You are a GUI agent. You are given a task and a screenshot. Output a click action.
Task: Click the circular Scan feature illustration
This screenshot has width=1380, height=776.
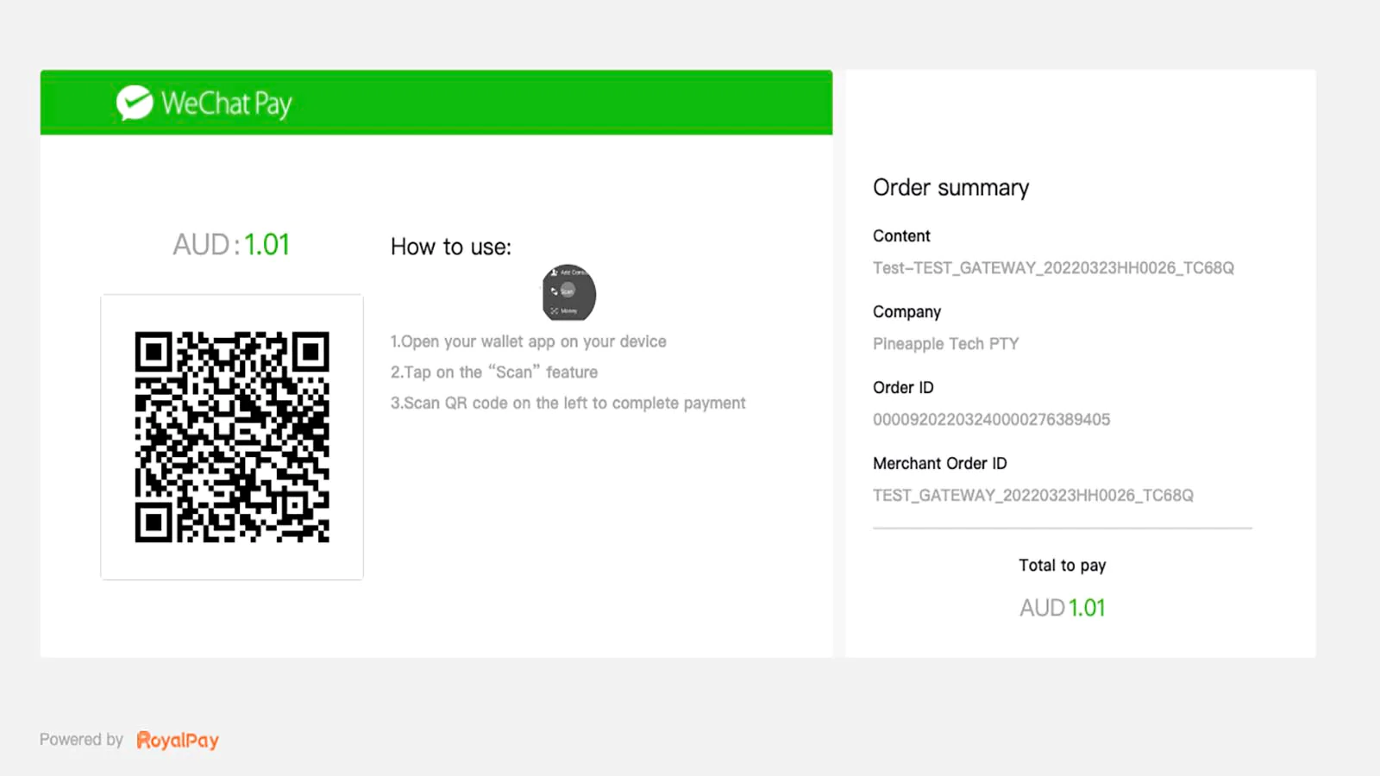tap(569, 292)
